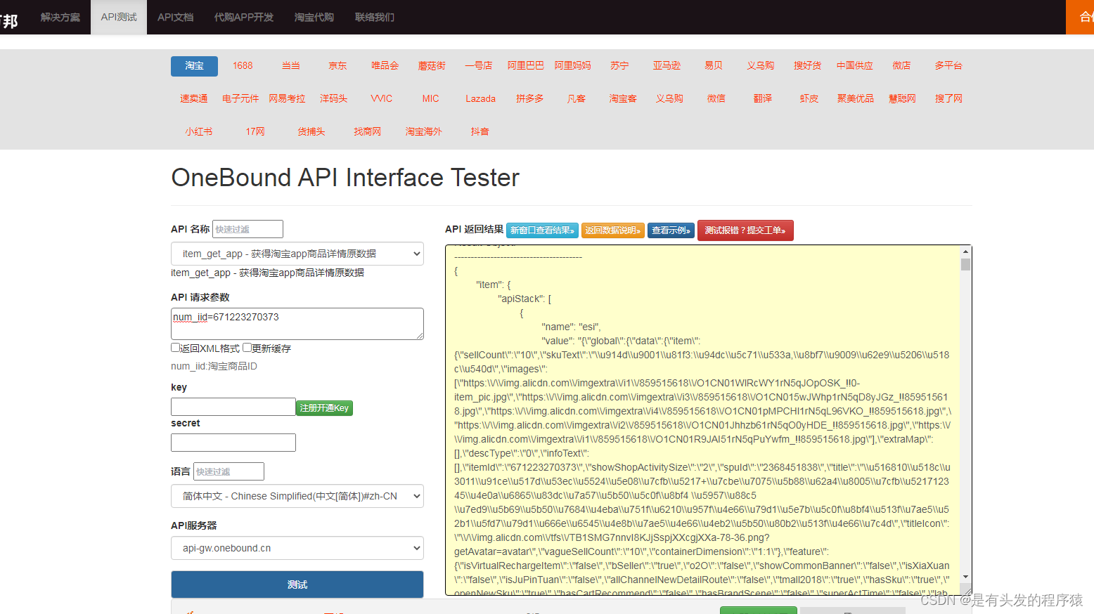Enable the 返回XML格式 checkbox

(x=176, y=348)
